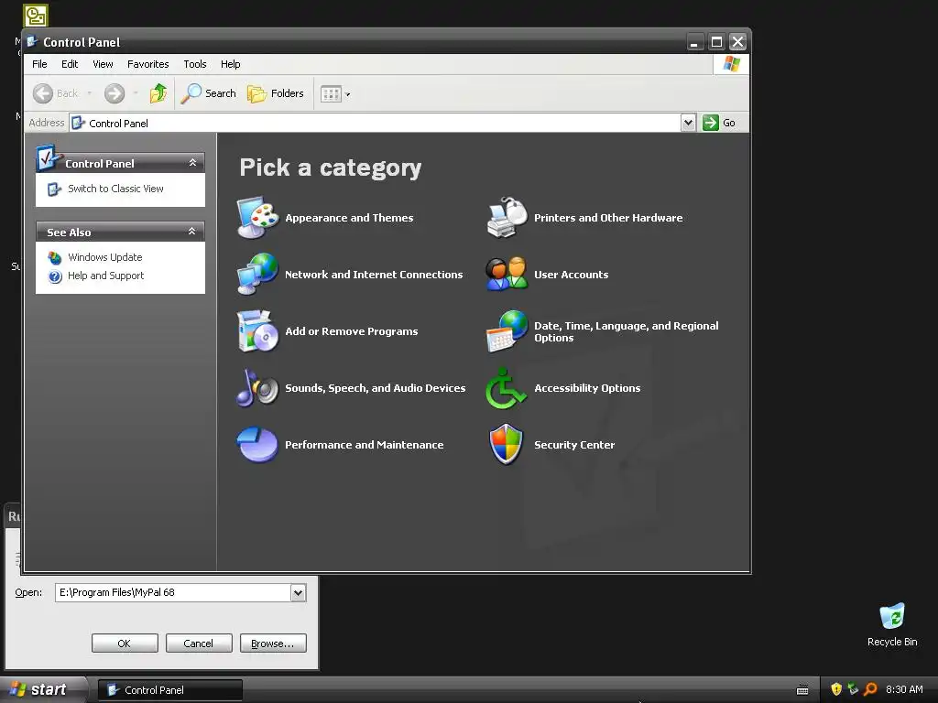The image size is (938, 703).
Task: Open Network and Internet Connections icon
Action: 257,275
